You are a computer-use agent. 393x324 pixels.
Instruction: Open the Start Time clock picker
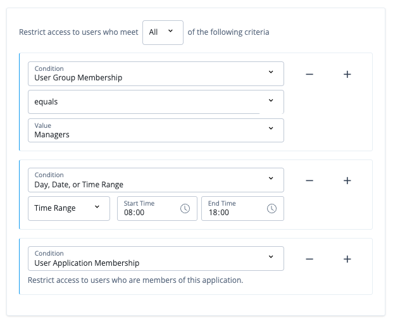click(x=185, y=208)
